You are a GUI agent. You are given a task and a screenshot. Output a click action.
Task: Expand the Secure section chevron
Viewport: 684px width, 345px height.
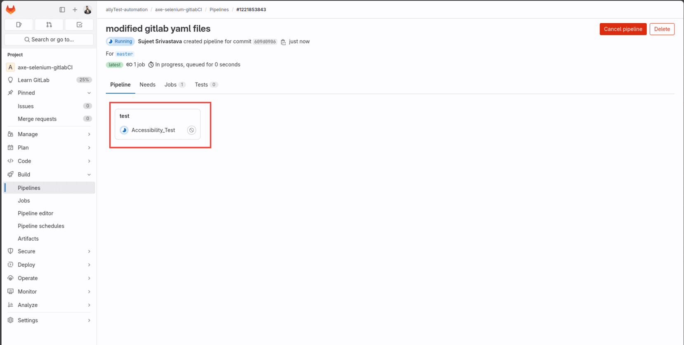pyautogui.click(x=89, y=251)
